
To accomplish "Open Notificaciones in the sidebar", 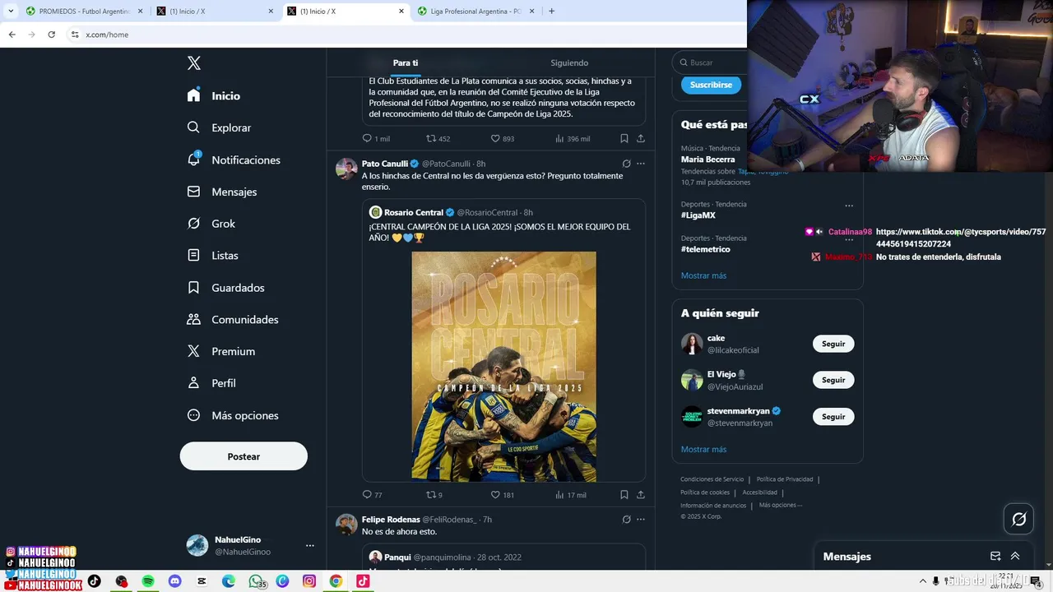I will (x=234, y=160).
